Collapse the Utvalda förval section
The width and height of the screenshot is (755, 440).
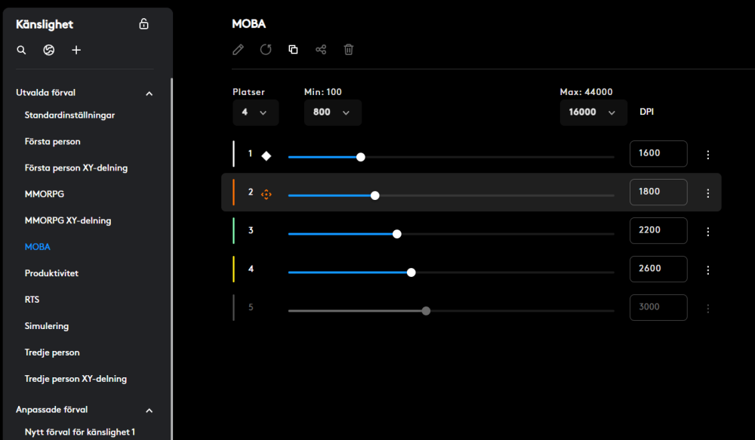click(x=149, y=94)
